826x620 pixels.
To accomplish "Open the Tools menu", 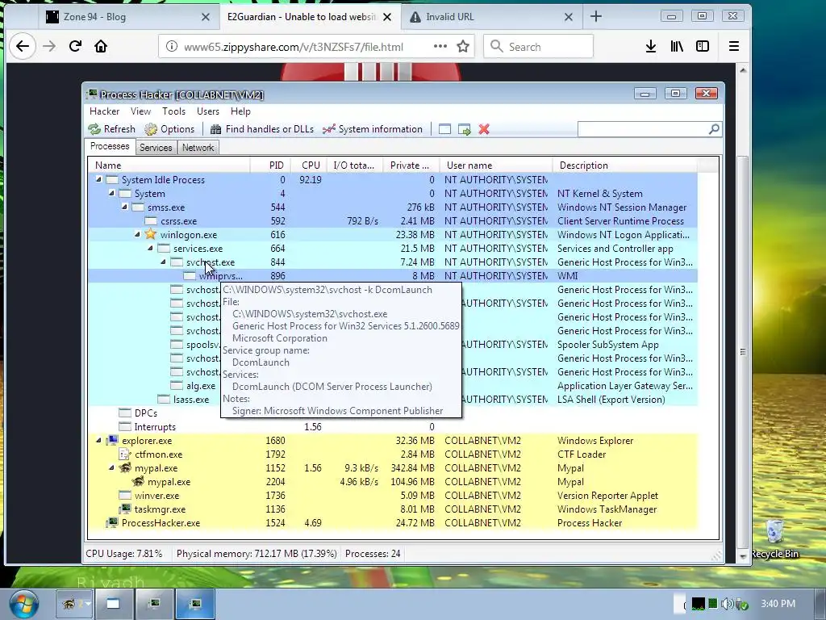I will tap(174, 111).
